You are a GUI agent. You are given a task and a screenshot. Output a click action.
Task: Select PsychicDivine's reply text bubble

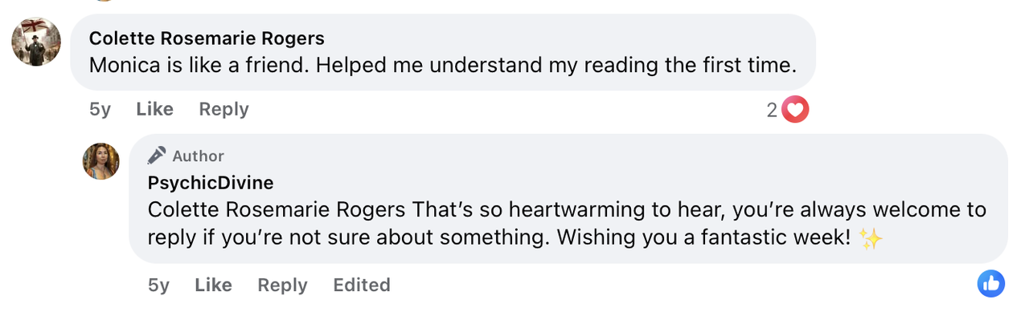tap(568, 199)
